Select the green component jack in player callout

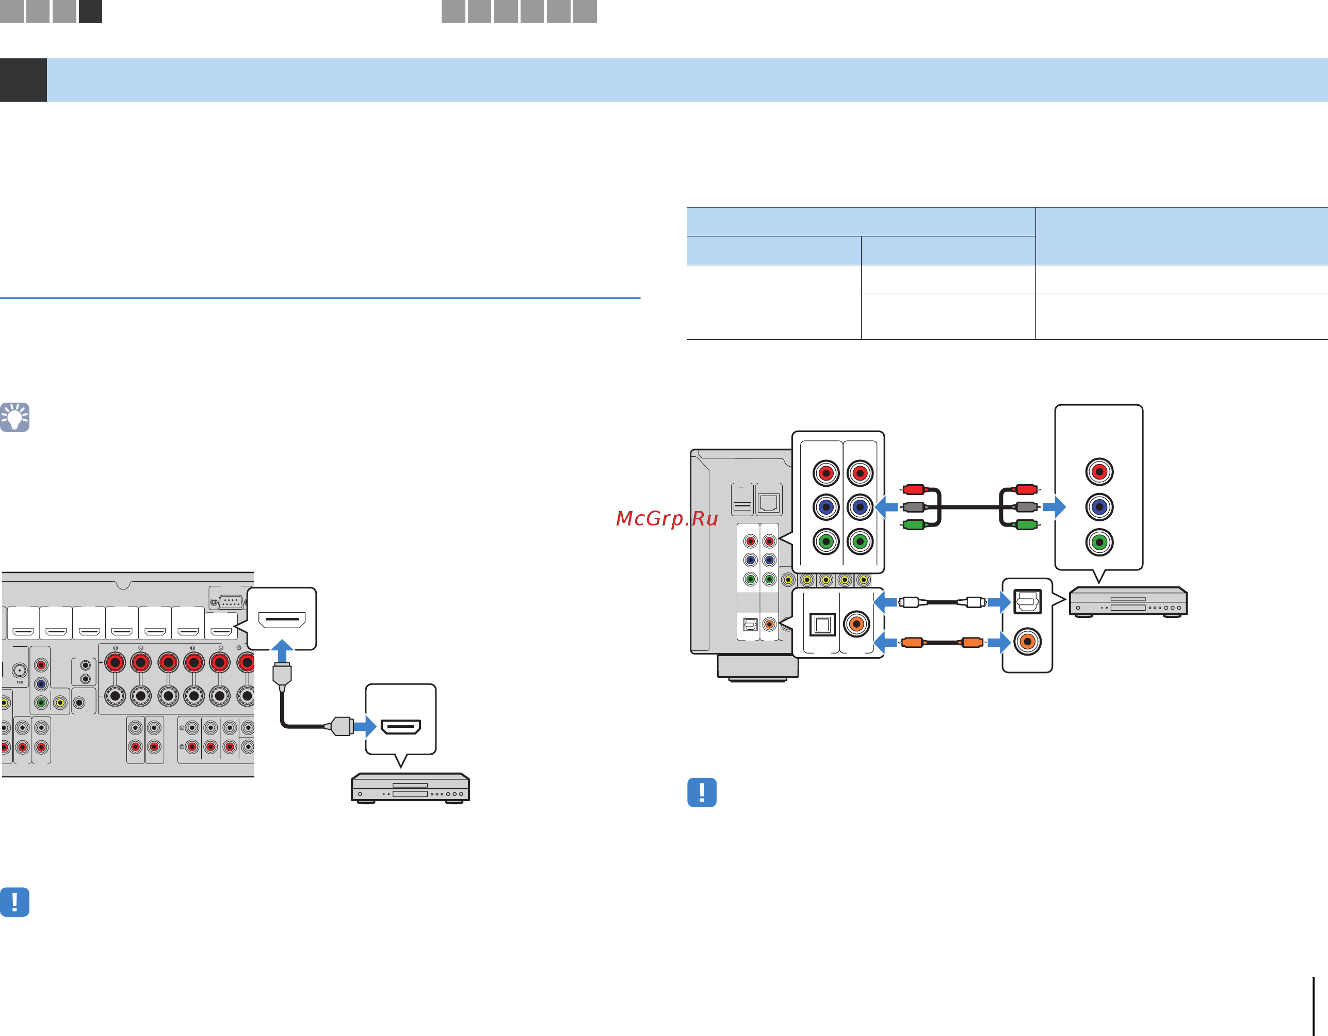(x=1099, y=542)
